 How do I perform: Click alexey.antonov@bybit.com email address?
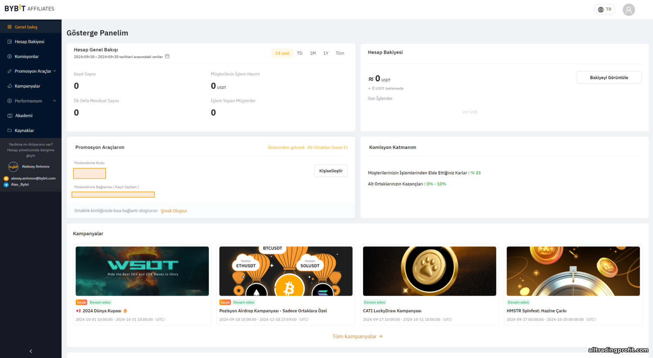pos(33,179)
